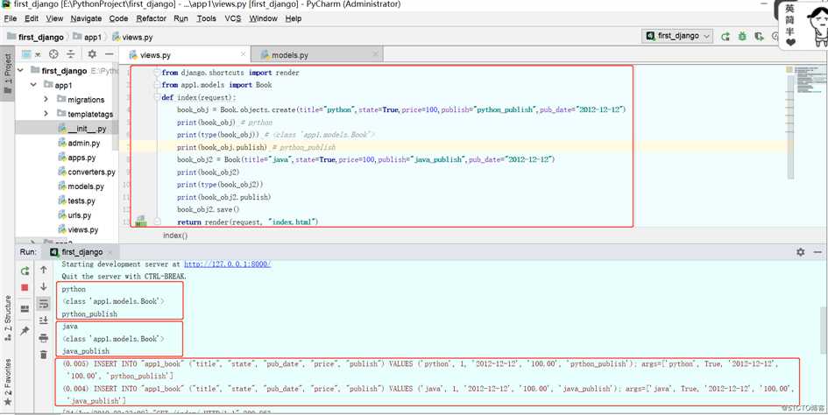Open Project view dropdown selector

[x=32, y=54]
